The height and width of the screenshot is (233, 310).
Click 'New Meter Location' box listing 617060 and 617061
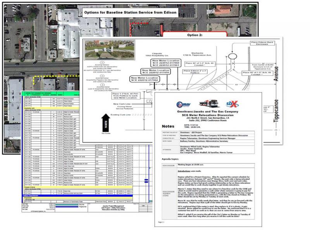tap(166, 63)
